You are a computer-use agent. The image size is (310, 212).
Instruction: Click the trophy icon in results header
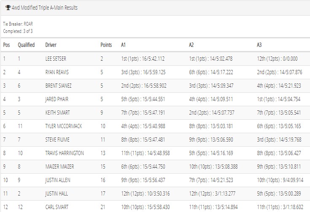pyautogui.click(x=8, y=8)
